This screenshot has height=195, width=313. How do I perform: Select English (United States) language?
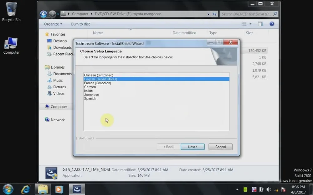coord(156,79)
